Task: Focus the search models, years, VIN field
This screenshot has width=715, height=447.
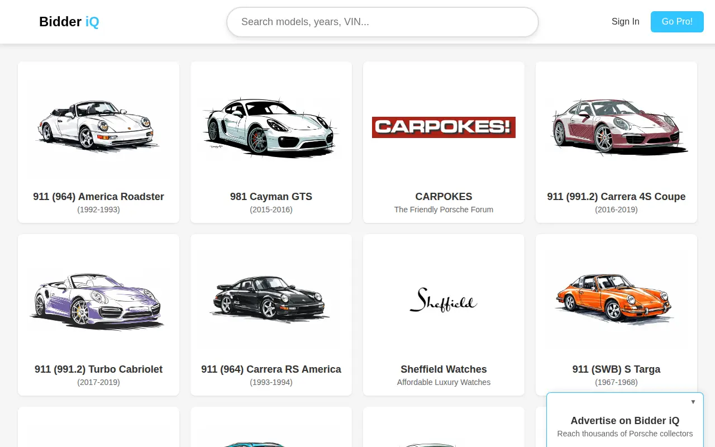Action: tap(383, 22)
